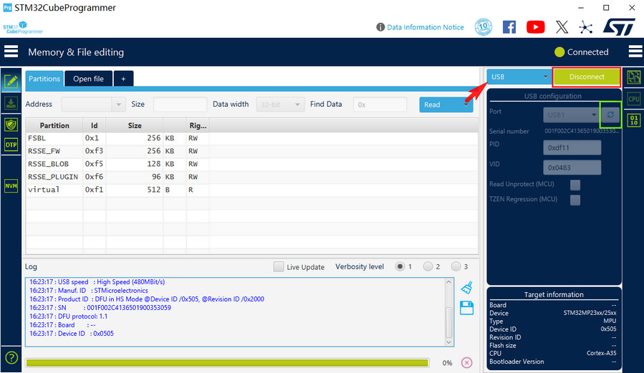Open the OTP panel icon

tap(11, 145)
